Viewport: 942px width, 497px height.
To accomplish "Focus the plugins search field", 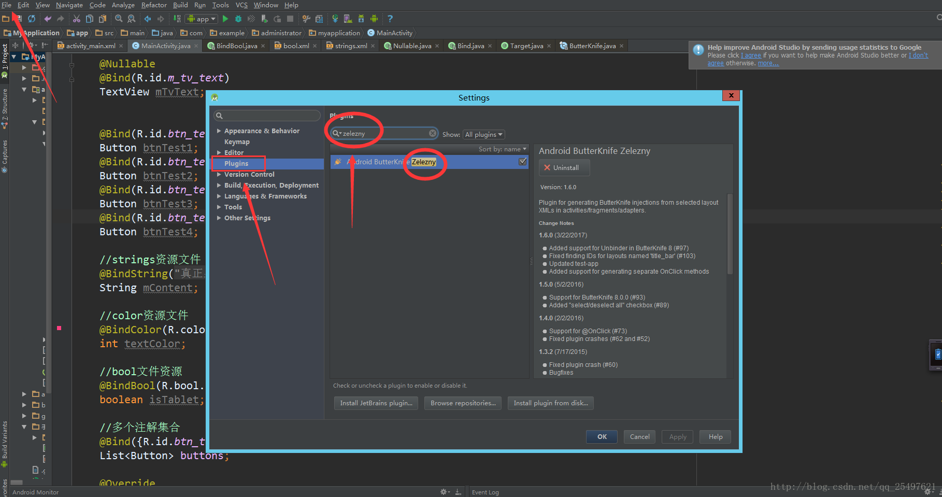I will (x=384, y=133).
